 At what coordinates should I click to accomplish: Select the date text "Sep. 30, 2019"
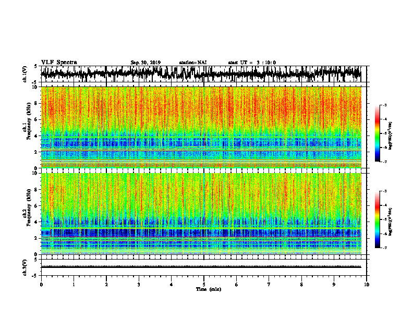(x=145, y=63)
